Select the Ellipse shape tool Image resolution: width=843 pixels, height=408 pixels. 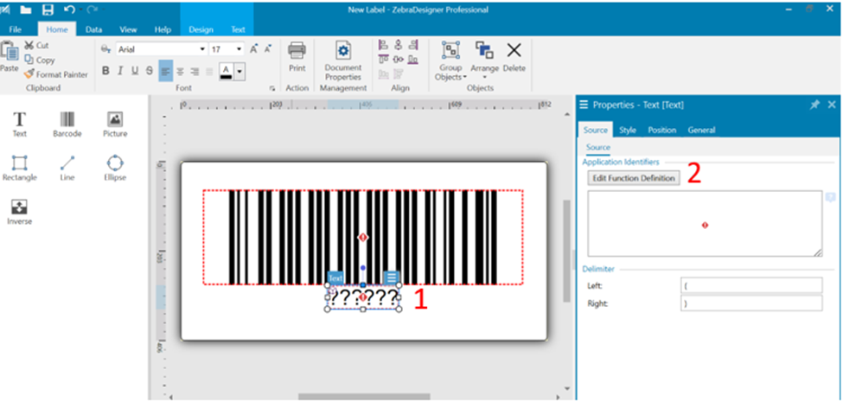(114, 167)
